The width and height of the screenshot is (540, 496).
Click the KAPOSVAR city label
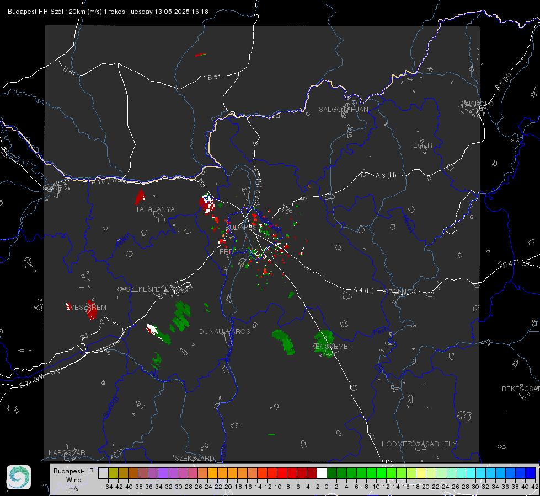[67, 452]
